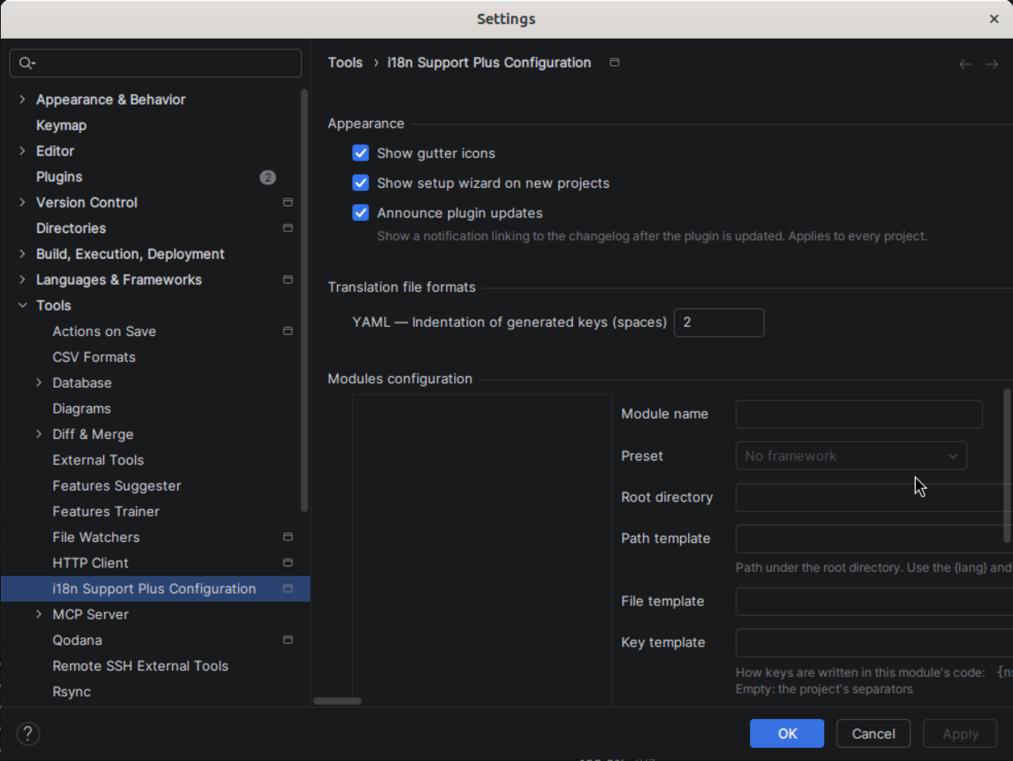Open Qodana settings
The height and width of the screenshot is (761, 1013).
coord(77,640)
